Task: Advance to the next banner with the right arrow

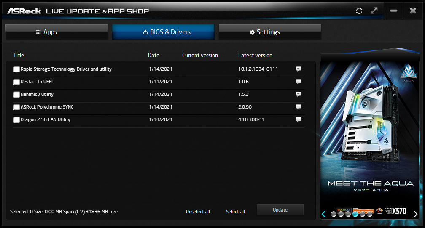Action: click(x=416, y=214)
